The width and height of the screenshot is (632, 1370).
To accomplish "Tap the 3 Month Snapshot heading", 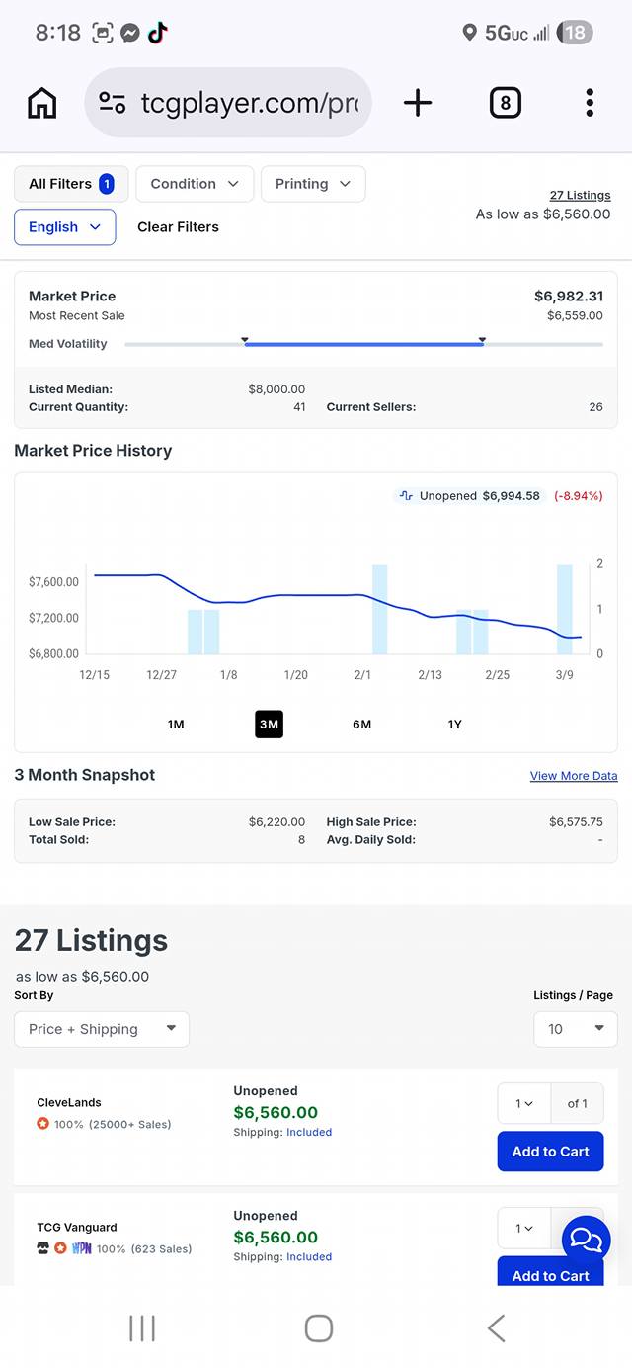I will (85, 775).
